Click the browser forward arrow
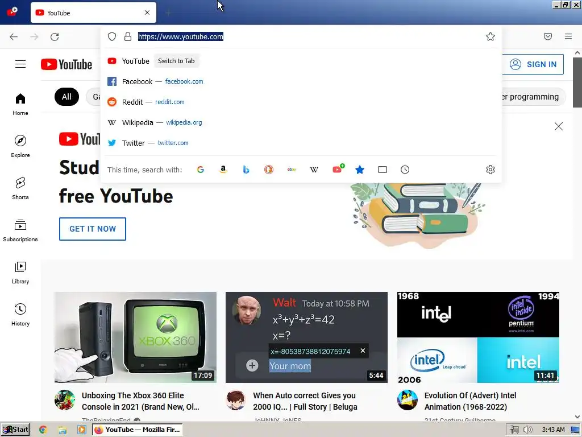 click(x=34, y=36)
